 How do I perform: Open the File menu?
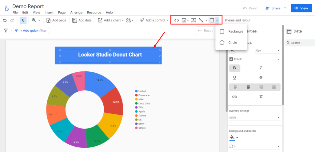coord(15,12)
